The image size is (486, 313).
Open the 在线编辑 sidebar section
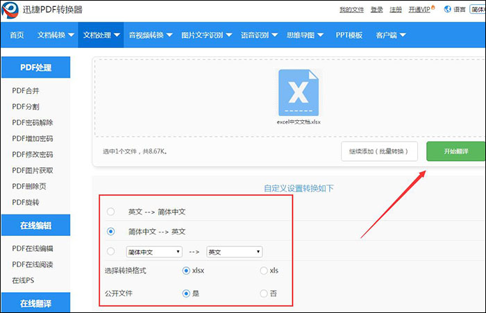pyautogui.click(x=35, y=226)
